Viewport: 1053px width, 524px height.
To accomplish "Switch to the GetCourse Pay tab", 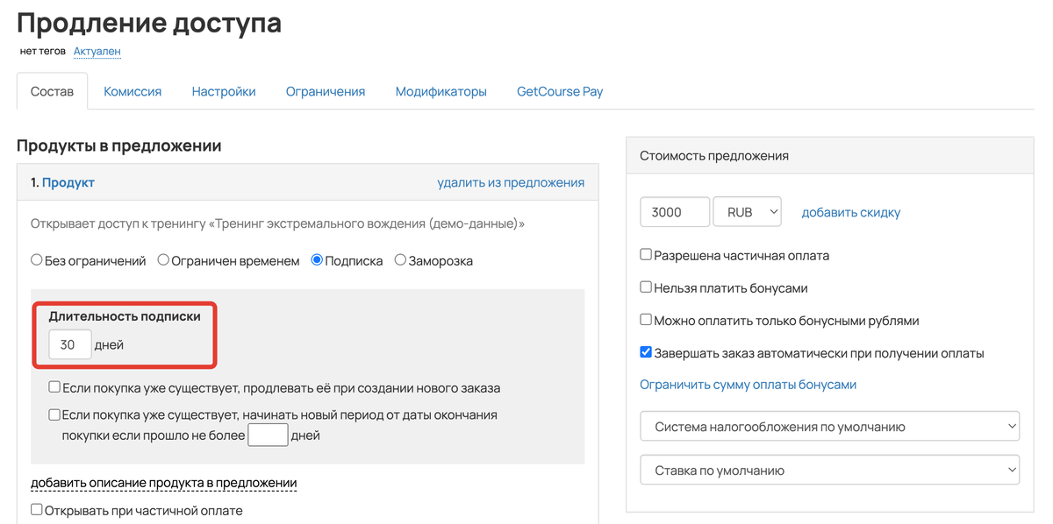I will point(560,91).
